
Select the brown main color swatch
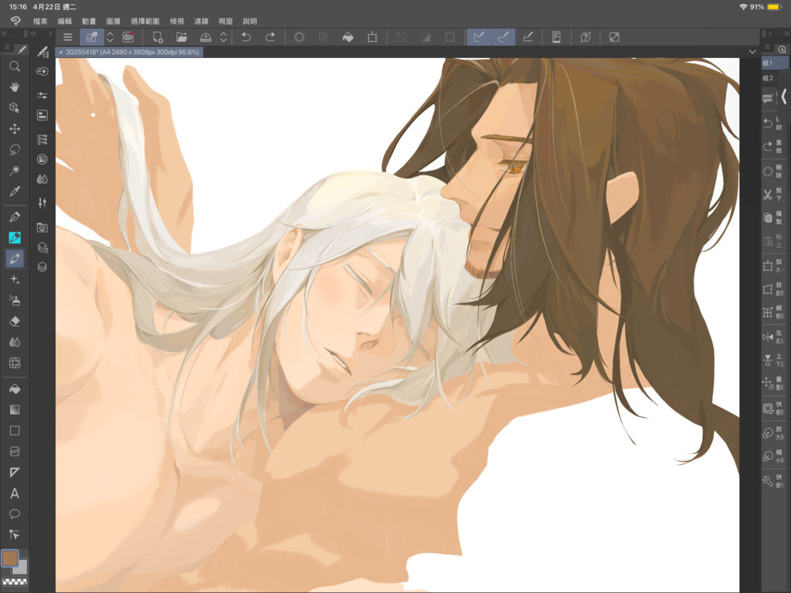point(9,557)
